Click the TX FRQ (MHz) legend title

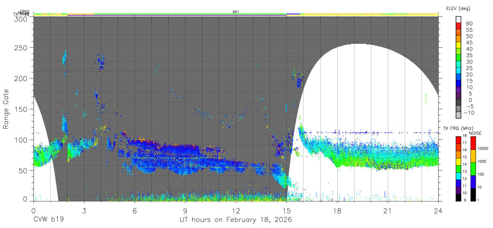tap(457, 128)
